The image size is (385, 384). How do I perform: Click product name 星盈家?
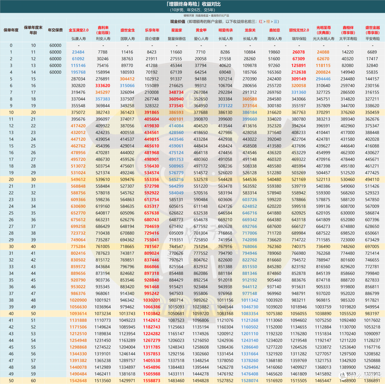click(x=176, y=30)
